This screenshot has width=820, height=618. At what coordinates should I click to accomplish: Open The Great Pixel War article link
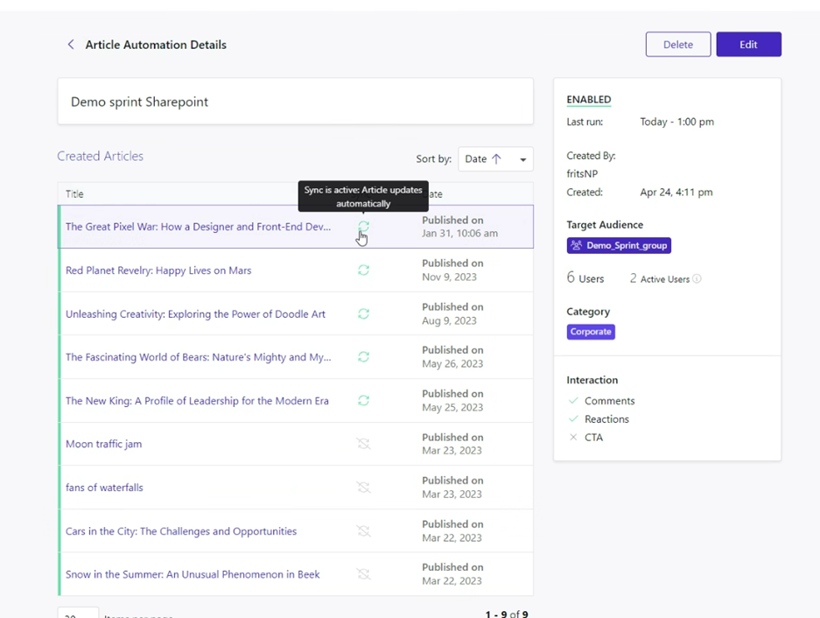[198, 227]
